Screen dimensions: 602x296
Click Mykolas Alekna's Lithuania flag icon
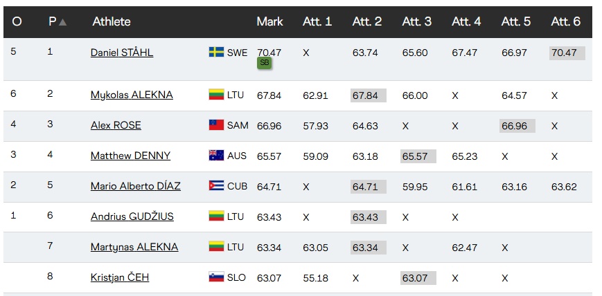point(216,95)
